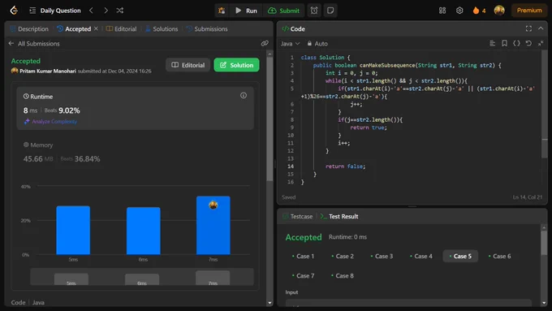The width and height of the screenshot is (552, 311).
Task: Click the 5ms bar in chart
Action: (x=73, y=230)
